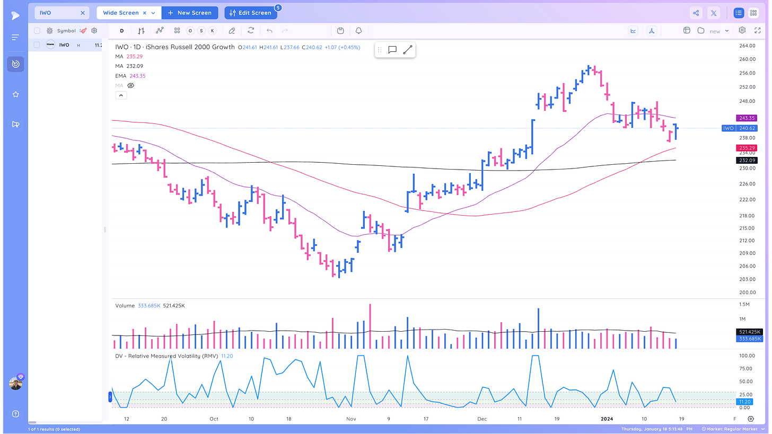Clear the IWO search with X
The height and width of the screenshot is (434, 772).
(83, 13)
